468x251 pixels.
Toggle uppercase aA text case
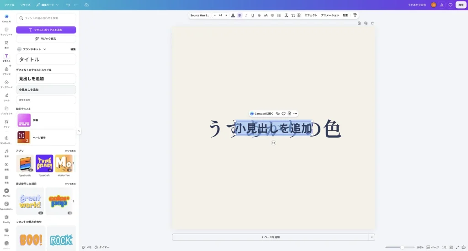pos(266,15)
